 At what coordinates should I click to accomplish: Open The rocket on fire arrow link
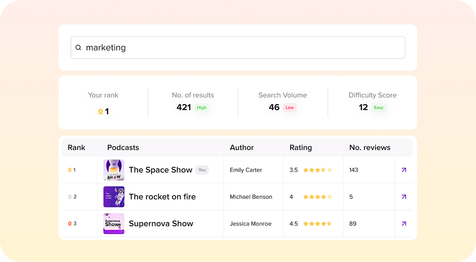point(403,197)
